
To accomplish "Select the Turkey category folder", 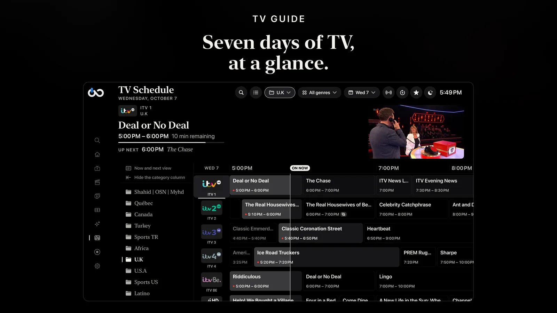I will (x=138, y=226).
